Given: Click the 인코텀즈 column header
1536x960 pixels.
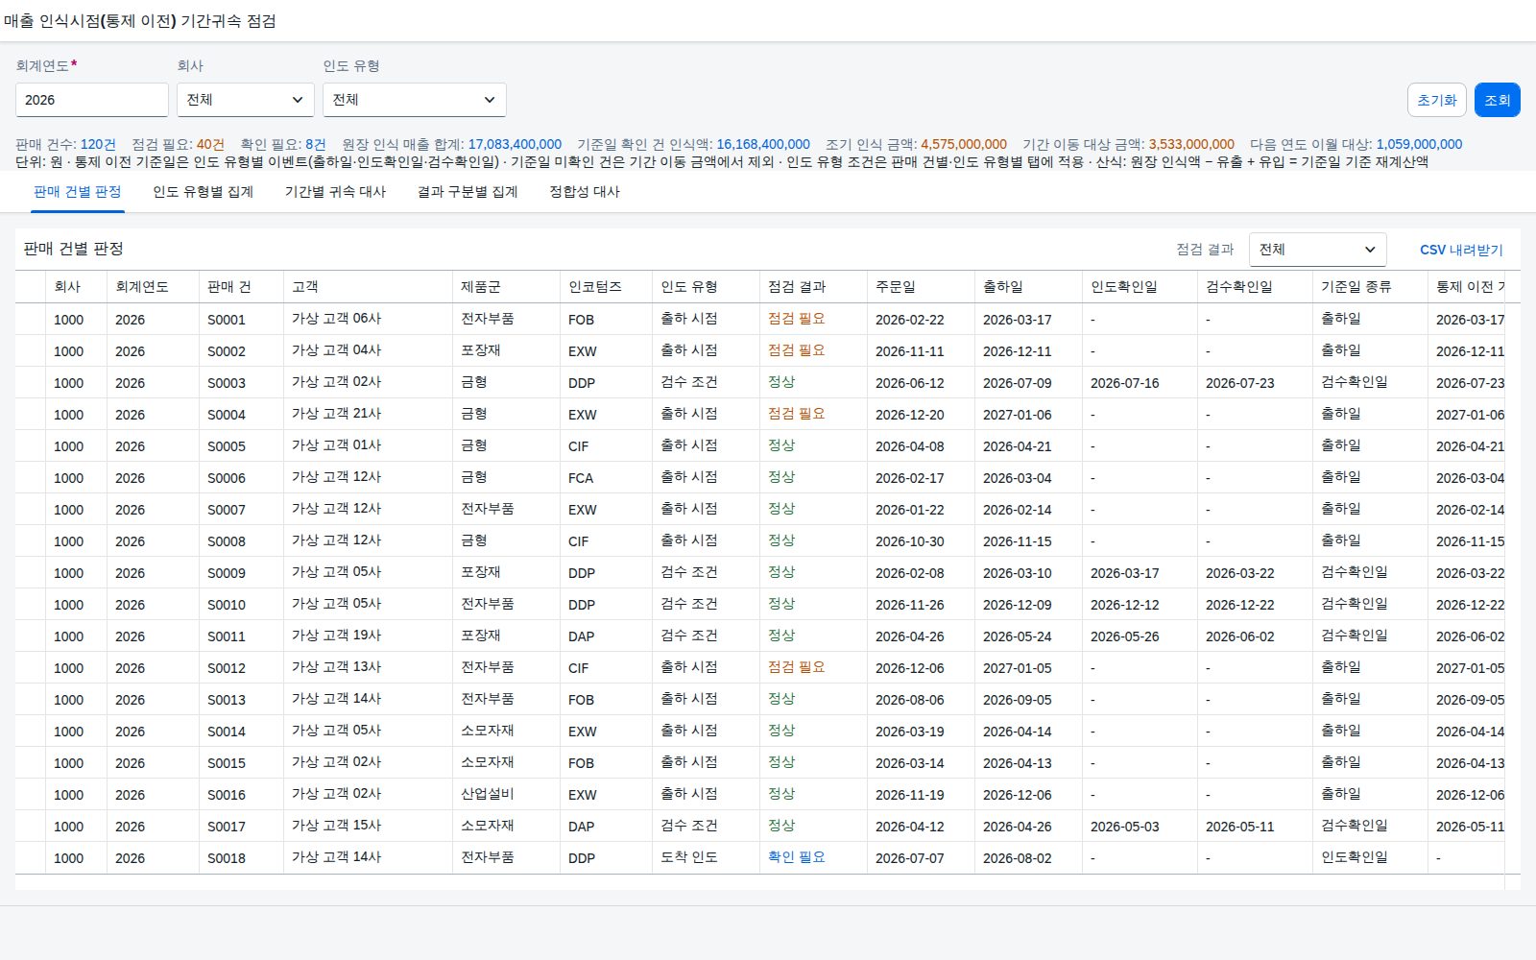Looking at the screenshot, I should click(606, 287).
